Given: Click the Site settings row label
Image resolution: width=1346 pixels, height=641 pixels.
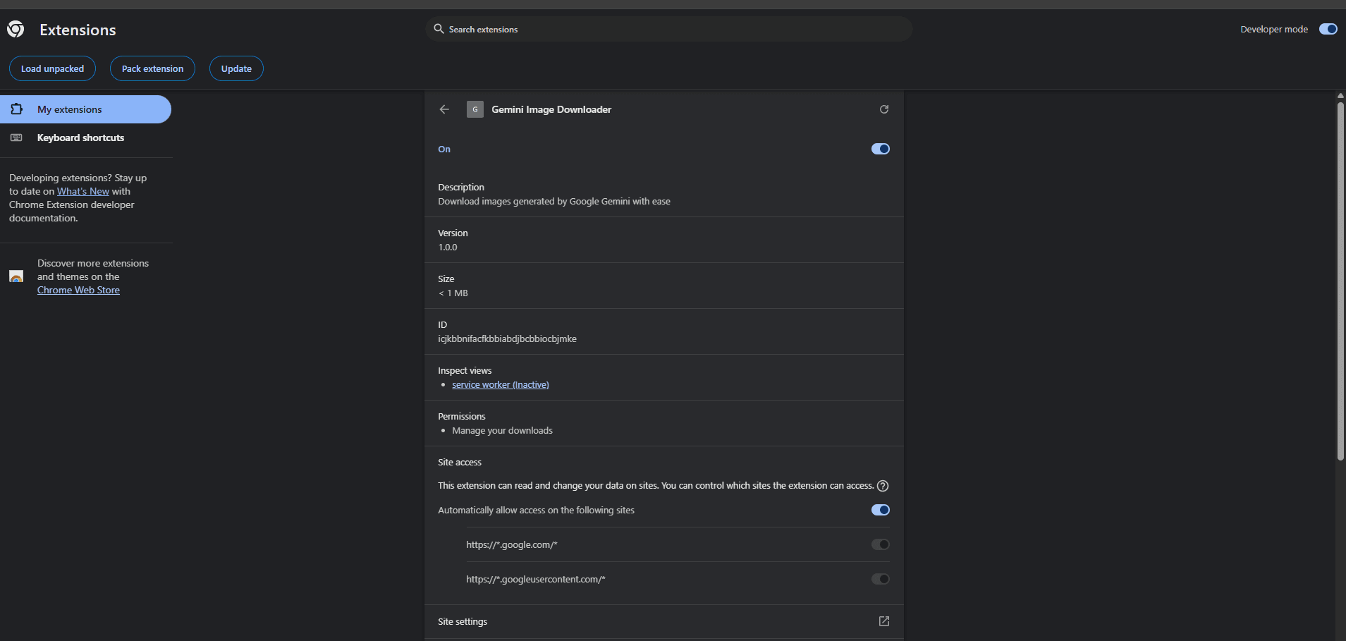Looking at the screenshot, I should (463, 621).
